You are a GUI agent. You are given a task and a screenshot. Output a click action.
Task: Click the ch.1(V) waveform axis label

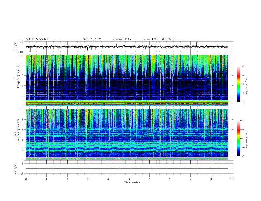pos(16,47)
